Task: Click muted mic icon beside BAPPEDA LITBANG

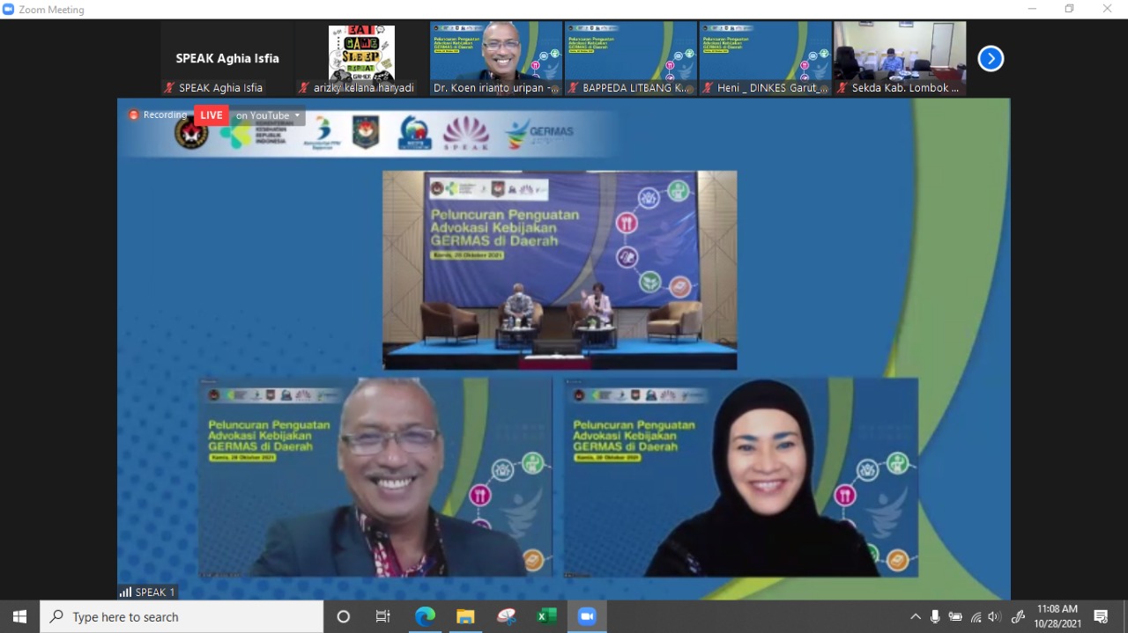Action: click(574, 88)
